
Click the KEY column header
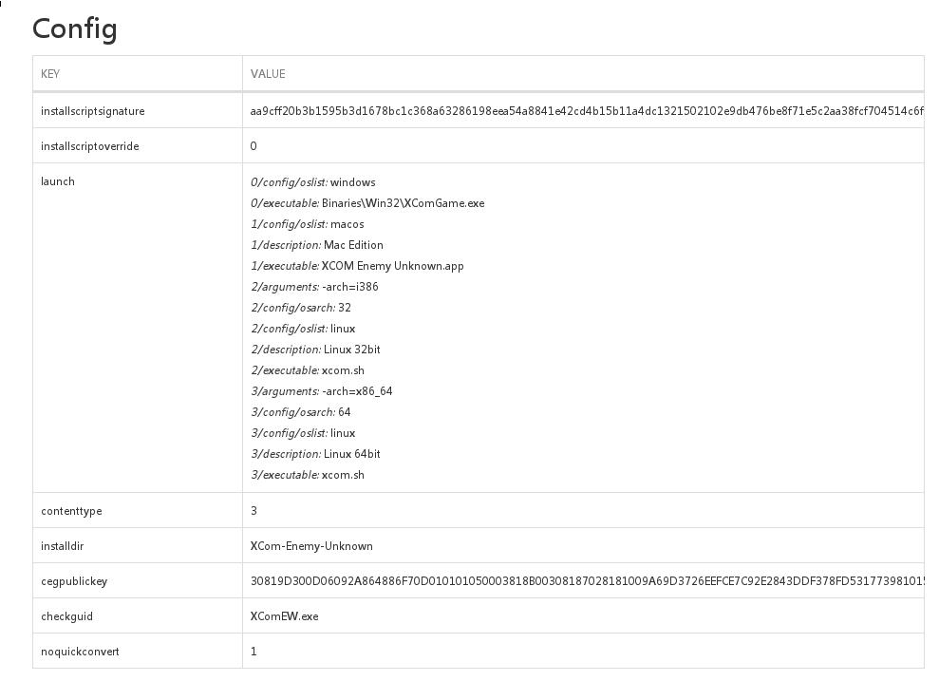pyautogui.click(x=50, y=74)
